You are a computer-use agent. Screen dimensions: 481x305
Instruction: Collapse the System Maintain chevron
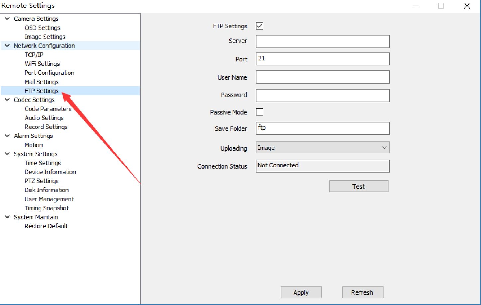tap(7, 217)
